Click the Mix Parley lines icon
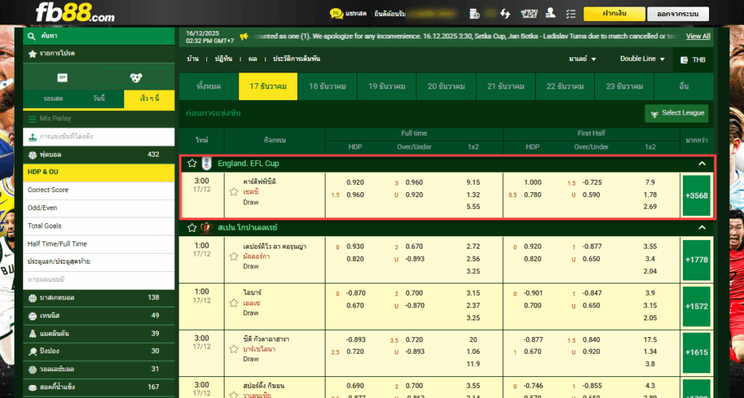The image size is (744, 398). click(32, 119)
